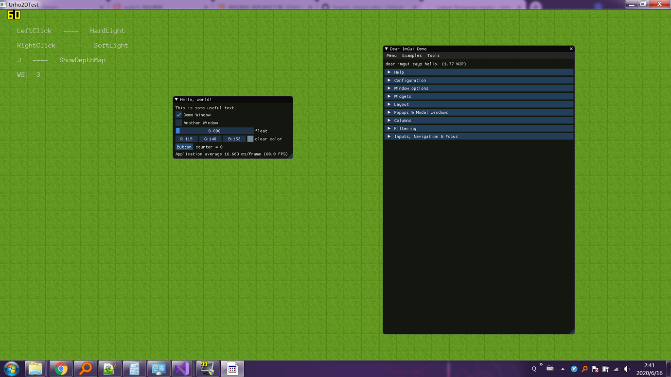Expand the Configuration section
This screenshot has width=671, height=377.
[x=478, y=80]
